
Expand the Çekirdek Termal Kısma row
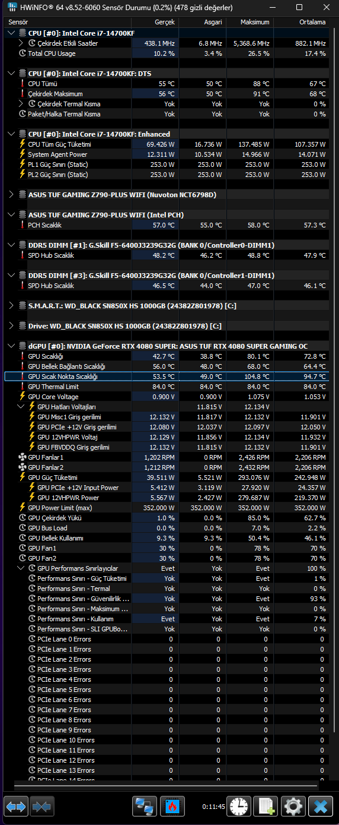(22, 104)
